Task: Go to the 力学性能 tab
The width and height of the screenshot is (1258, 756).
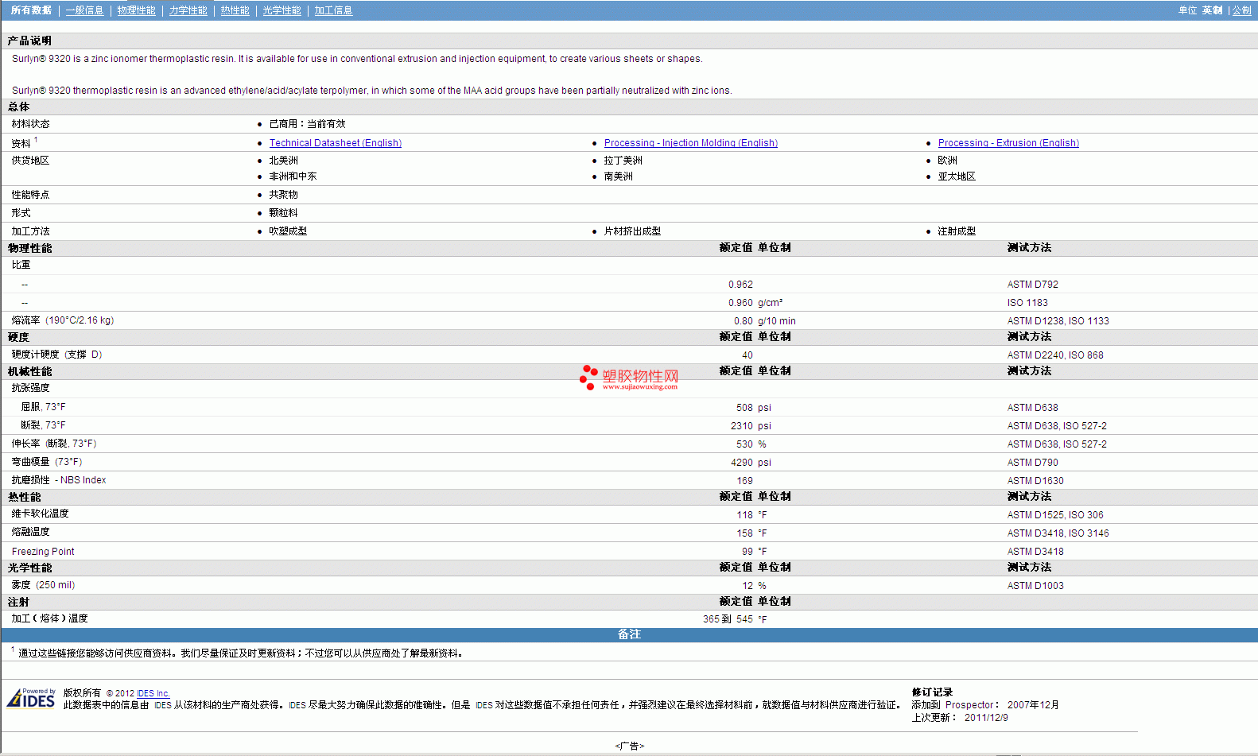Action: coord(188,10)
